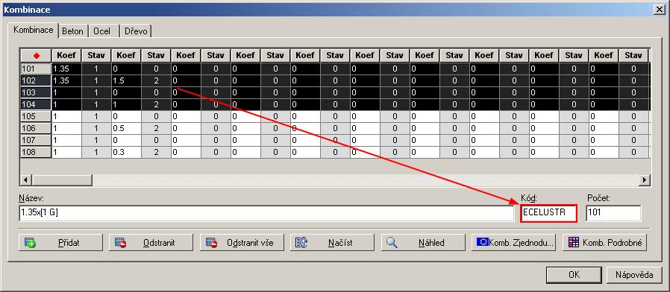Switch to the Beton tab
This screenshot has width=670, height=292.
point(72,31)
